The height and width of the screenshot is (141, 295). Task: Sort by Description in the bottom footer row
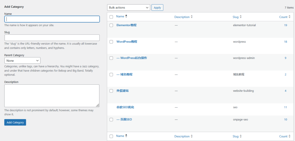(x=182, y=136)
